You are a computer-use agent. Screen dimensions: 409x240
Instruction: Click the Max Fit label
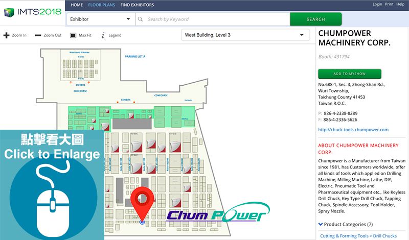[x=85, y=35]
